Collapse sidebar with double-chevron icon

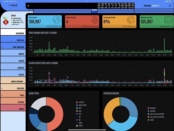28,6
